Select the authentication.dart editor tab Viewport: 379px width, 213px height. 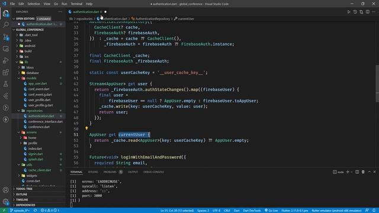(88, 12)
